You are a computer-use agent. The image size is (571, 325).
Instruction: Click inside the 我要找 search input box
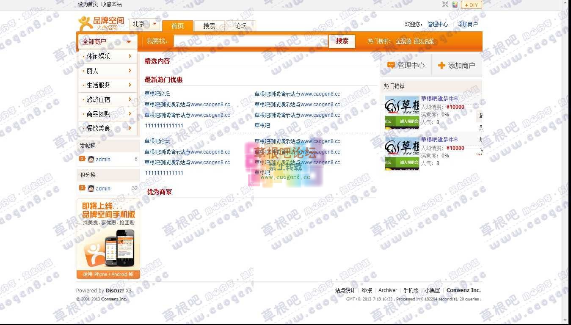pyautogui.click(x=250, y=41)
